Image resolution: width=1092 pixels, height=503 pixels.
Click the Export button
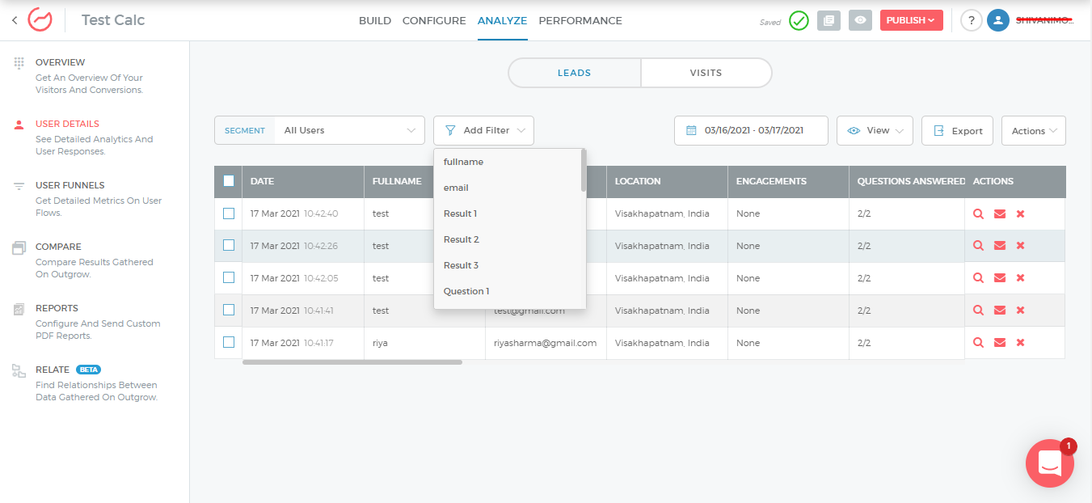[957, 130]
